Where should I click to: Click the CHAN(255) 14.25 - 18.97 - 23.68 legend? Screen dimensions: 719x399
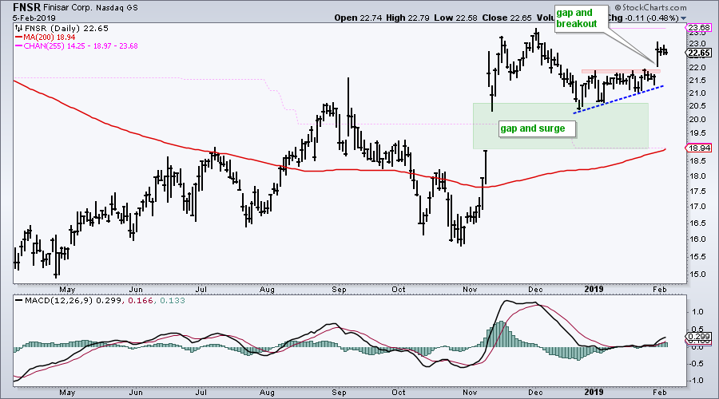click(81, 45)
